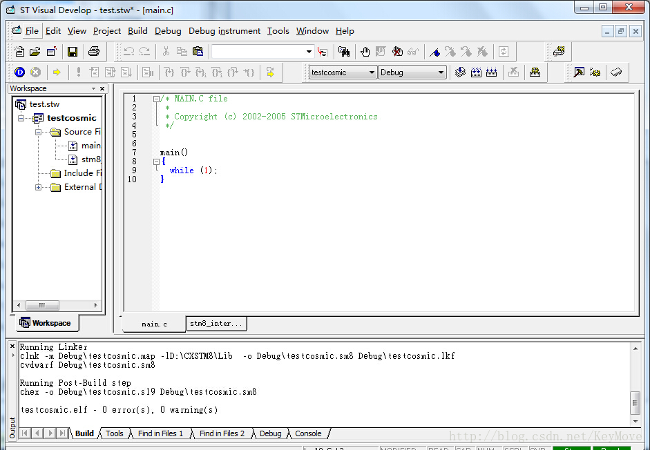Toggle the bookmark flag icon
650x450 pixels.
[434, 52]
